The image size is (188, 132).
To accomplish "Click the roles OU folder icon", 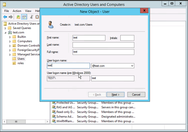I will point(14,63).
